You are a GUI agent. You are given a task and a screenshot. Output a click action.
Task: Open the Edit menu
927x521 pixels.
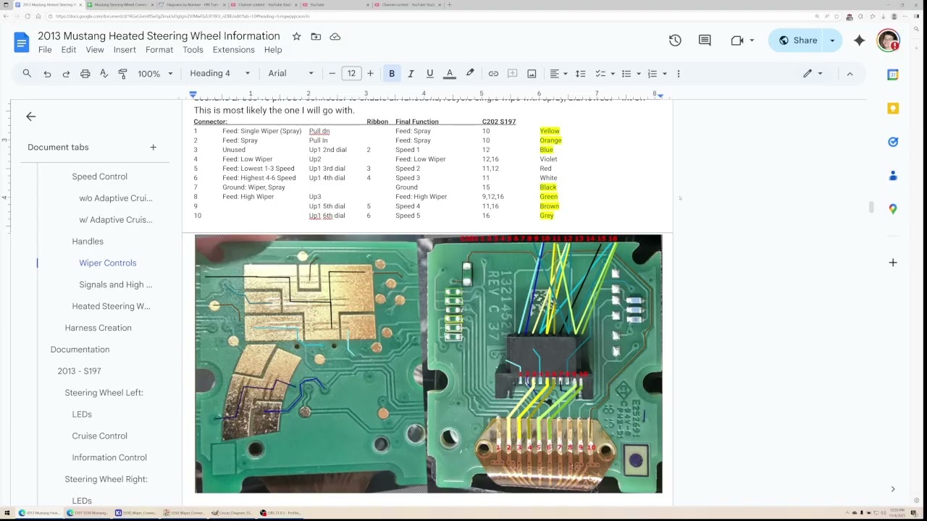tap(69, 50)
